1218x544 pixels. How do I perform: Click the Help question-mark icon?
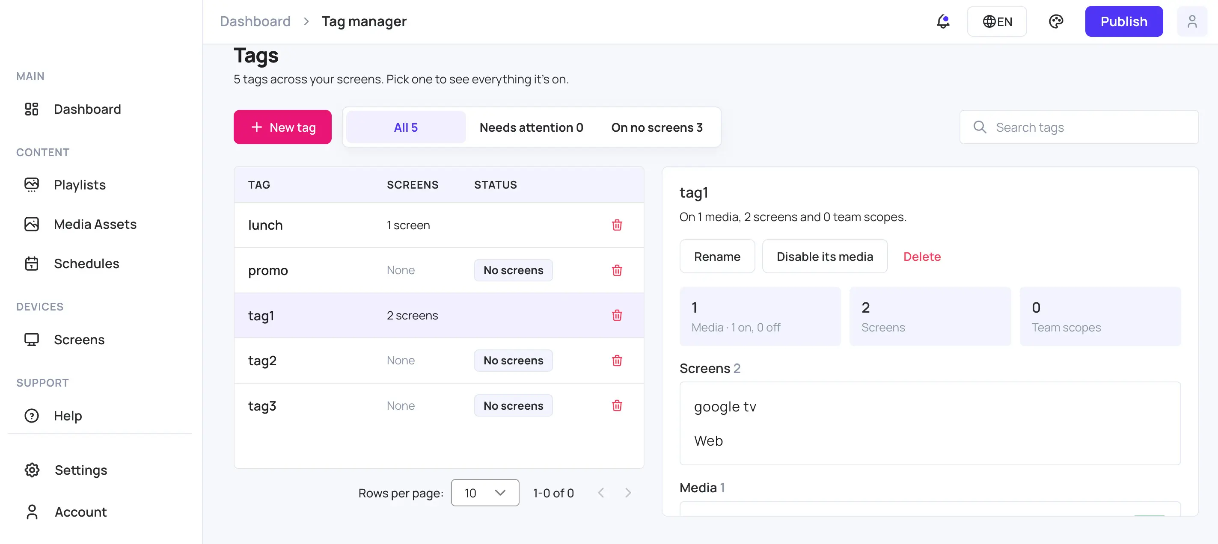(32, 415)
